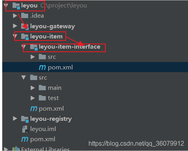Click the Maven icon of root pom.xml

coord(25,139)
